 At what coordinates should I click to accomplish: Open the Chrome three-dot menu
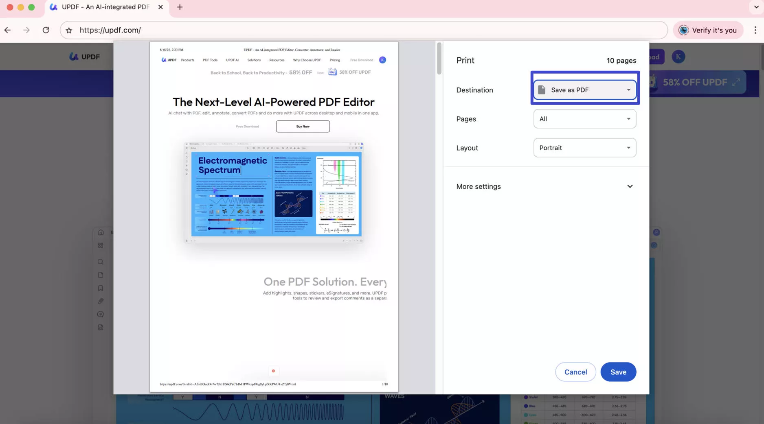[755, 30]
